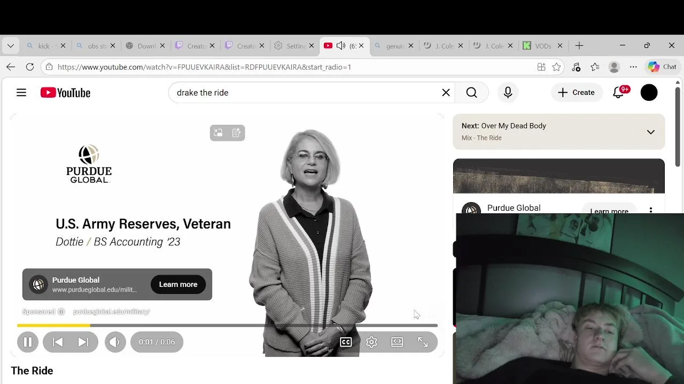The width and height of the screenshot is (684, 384).
Task: Go to the YouTube home logo
Action: [x=65, y=93]
